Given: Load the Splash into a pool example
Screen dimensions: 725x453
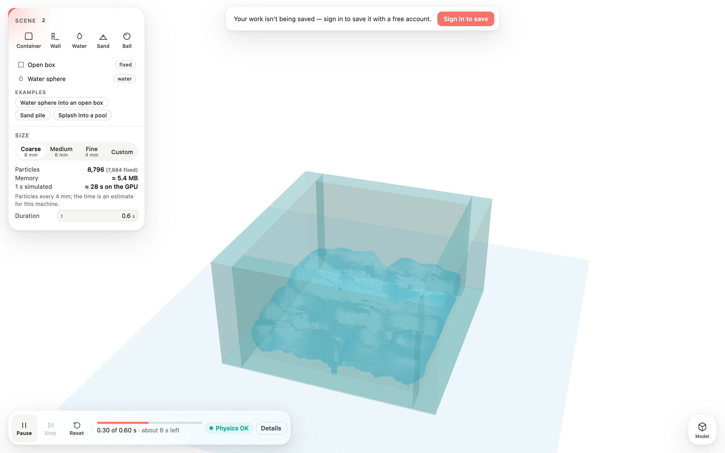Looking at the screenshot, I should (x=82, y=115).
